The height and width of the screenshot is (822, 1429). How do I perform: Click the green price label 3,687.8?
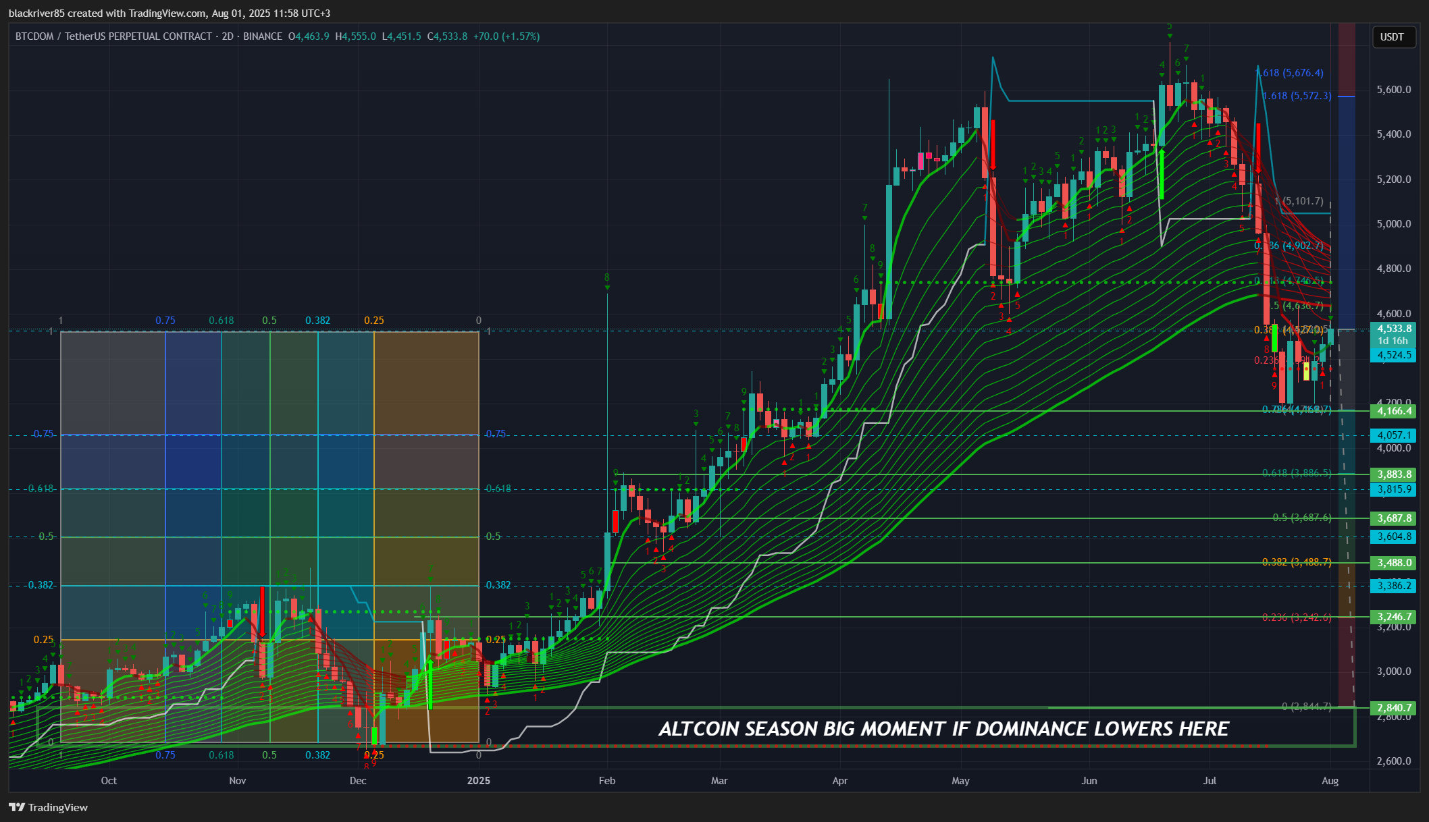1393,518
